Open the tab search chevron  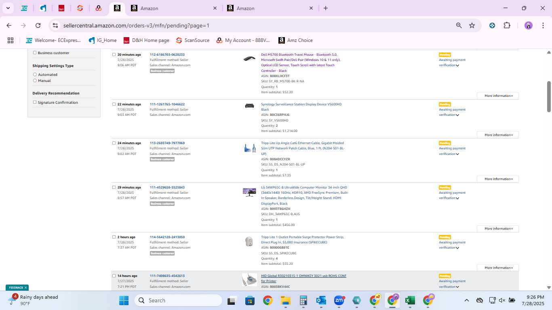[x=8, y=8]
